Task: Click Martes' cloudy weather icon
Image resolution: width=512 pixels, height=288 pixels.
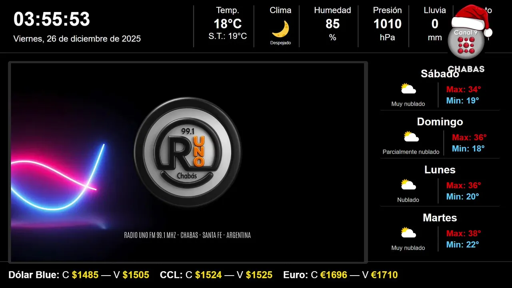Action: point(408,233)
